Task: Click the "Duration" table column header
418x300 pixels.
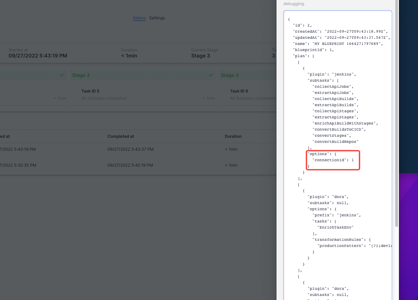Action: point(233,136)
